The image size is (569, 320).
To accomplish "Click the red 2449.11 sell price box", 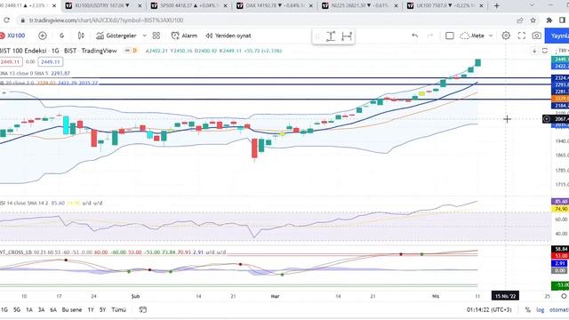I will coord(11,62).
